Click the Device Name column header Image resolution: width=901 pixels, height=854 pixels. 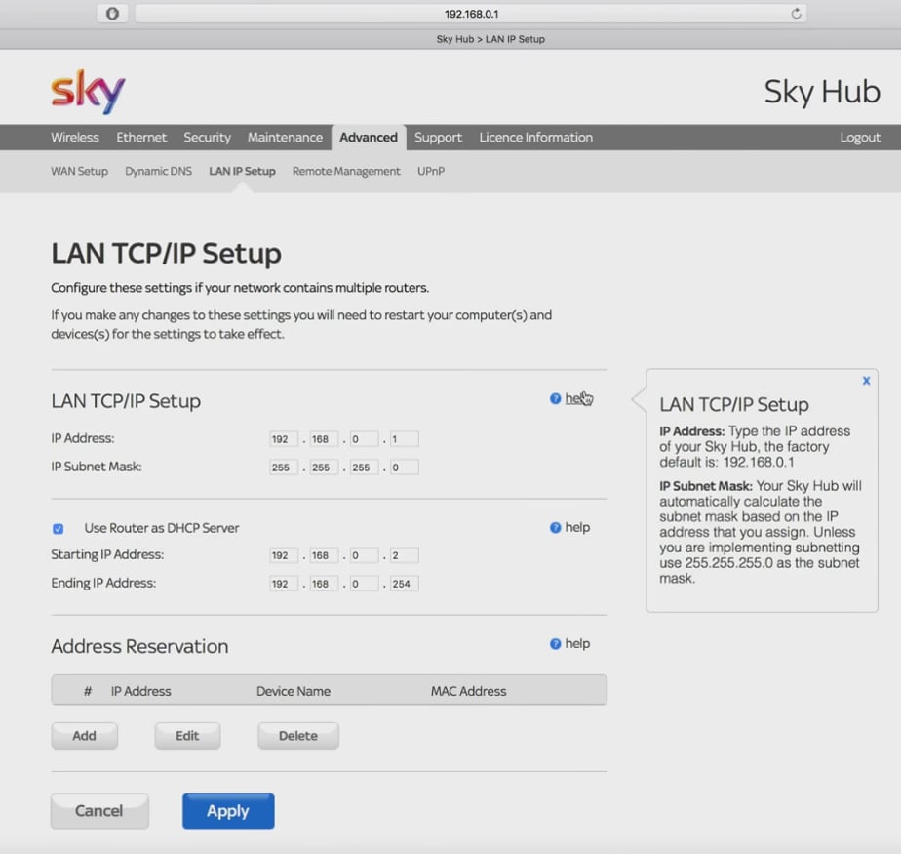[x=294, y=691]
